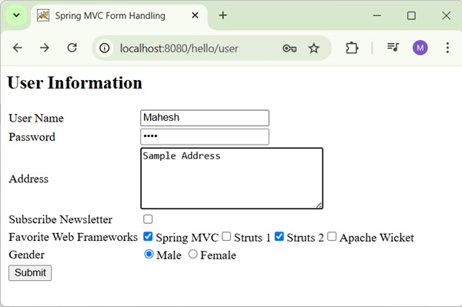Open a new browser tab
Screen dimensions: 462x307
click(x=223, y=15)
